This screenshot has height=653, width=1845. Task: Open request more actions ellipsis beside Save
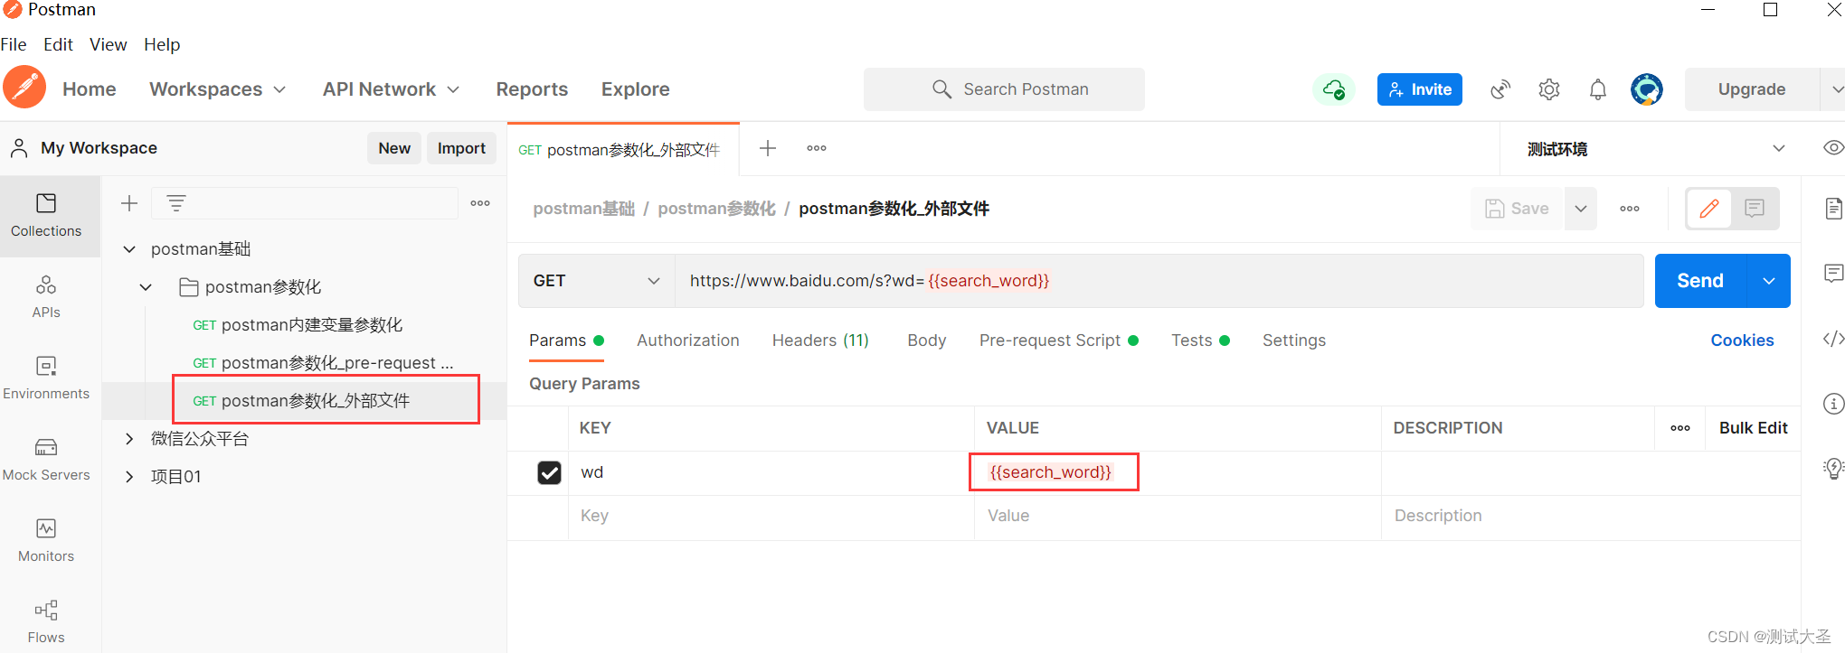click(x=1630, y=209)
